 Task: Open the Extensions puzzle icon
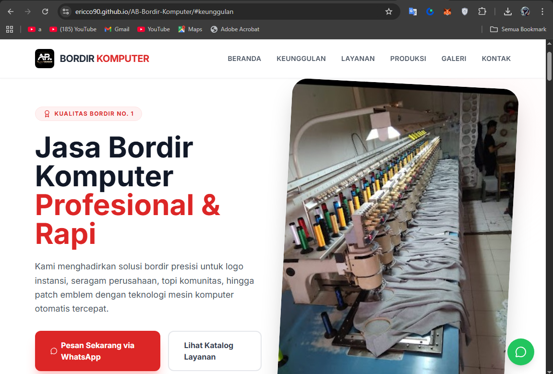482,11
